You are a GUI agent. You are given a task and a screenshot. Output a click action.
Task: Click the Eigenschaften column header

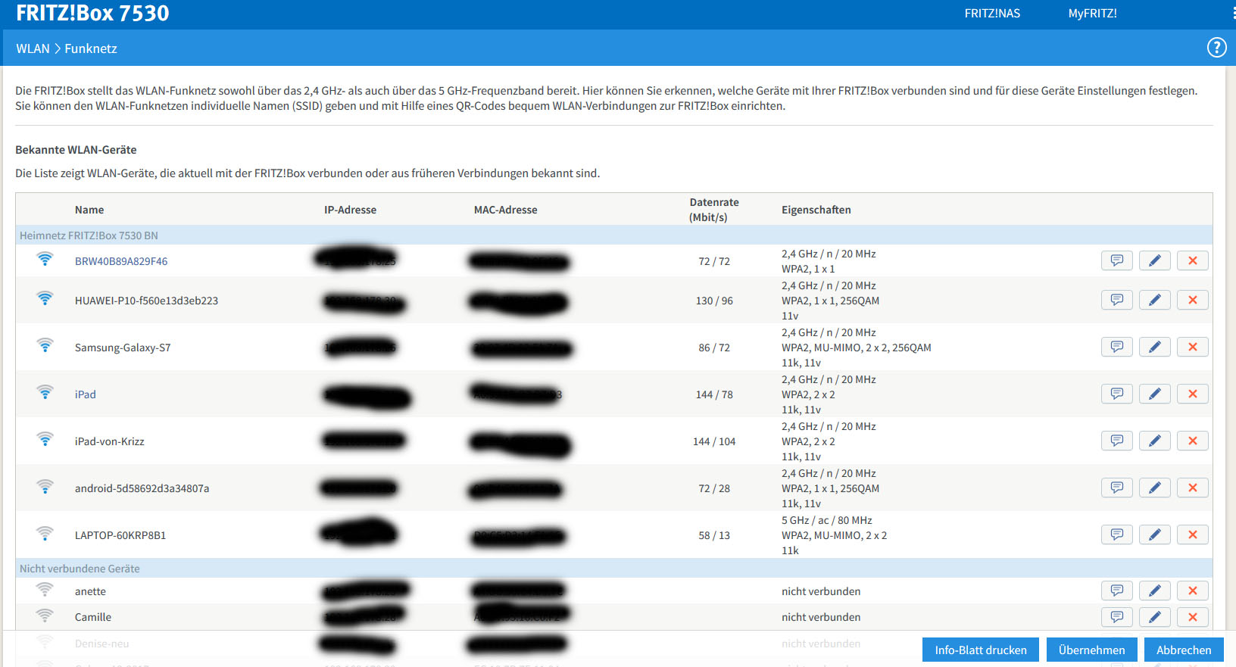[816, 210]
